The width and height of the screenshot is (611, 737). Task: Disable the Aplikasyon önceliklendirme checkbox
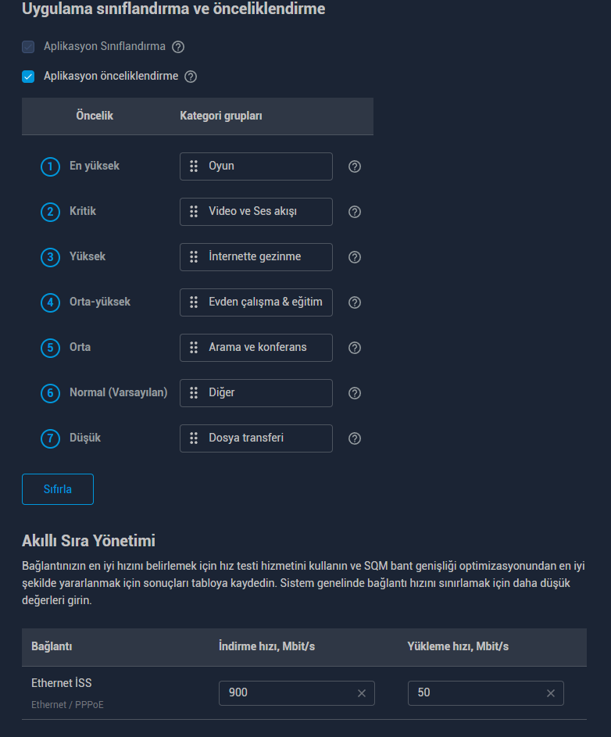(28, 77)
